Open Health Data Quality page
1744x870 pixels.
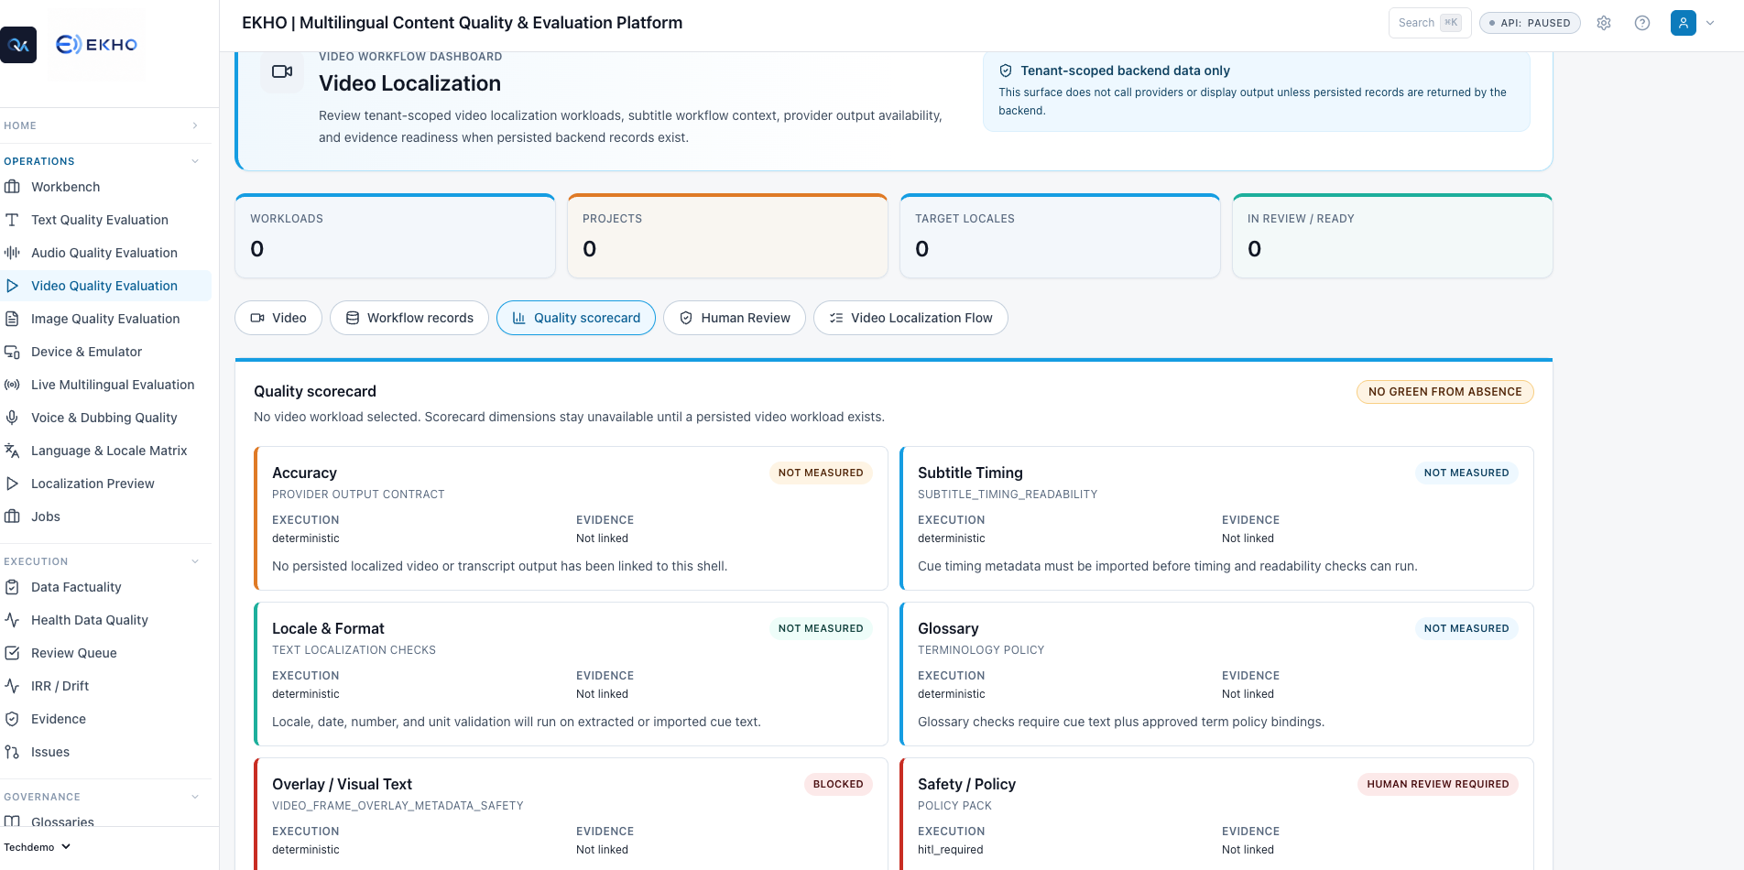point(105,620)
